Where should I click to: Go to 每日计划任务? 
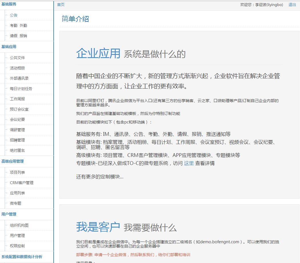pos(21,89)
